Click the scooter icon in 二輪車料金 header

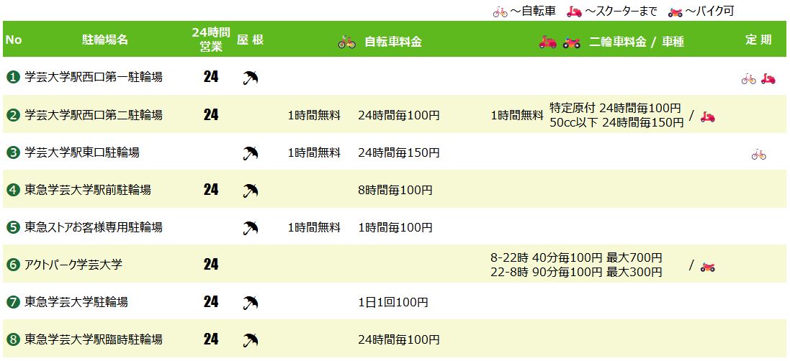547,42
